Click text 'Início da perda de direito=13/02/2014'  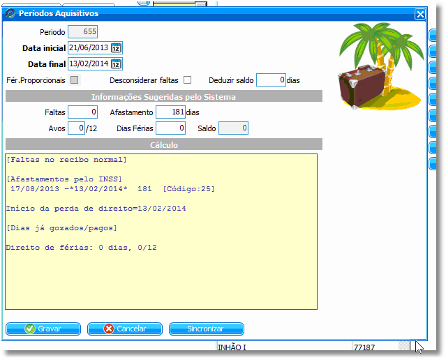click(96, 209)
